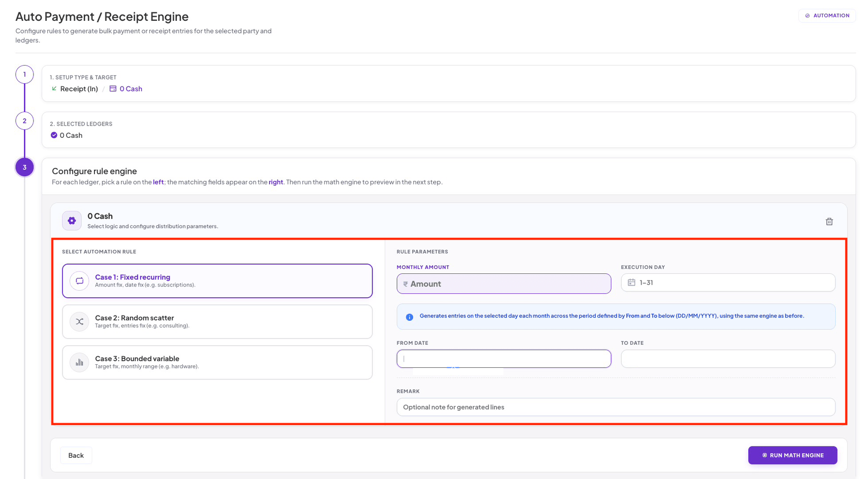This screenshot has height=479, width=868.
Task: Click the Case 2 shuffle icon
Action: point(80,321)
